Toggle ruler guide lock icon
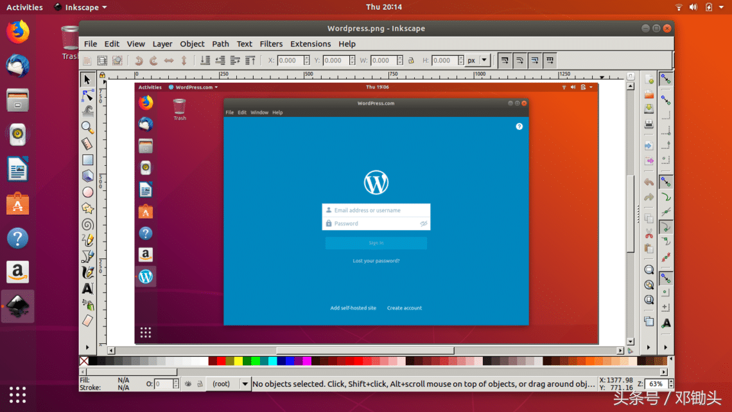Image resolution: width=732 pixels, height=412 pixels. click(x=102, y=75)
